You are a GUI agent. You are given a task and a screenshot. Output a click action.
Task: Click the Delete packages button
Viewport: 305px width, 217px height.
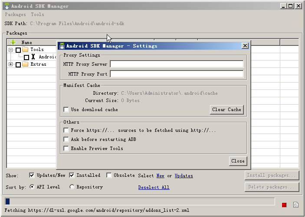[x=272, y=187]
